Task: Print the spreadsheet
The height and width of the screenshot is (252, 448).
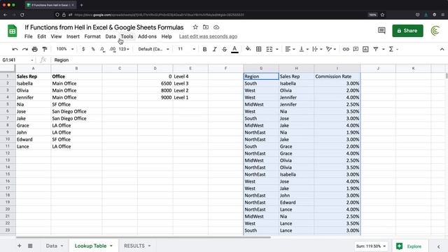Action: (x=35, y=49)
